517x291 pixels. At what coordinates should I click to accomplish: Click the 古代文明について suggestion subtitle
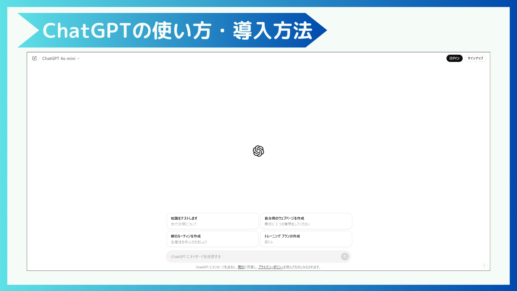(184, 224)
